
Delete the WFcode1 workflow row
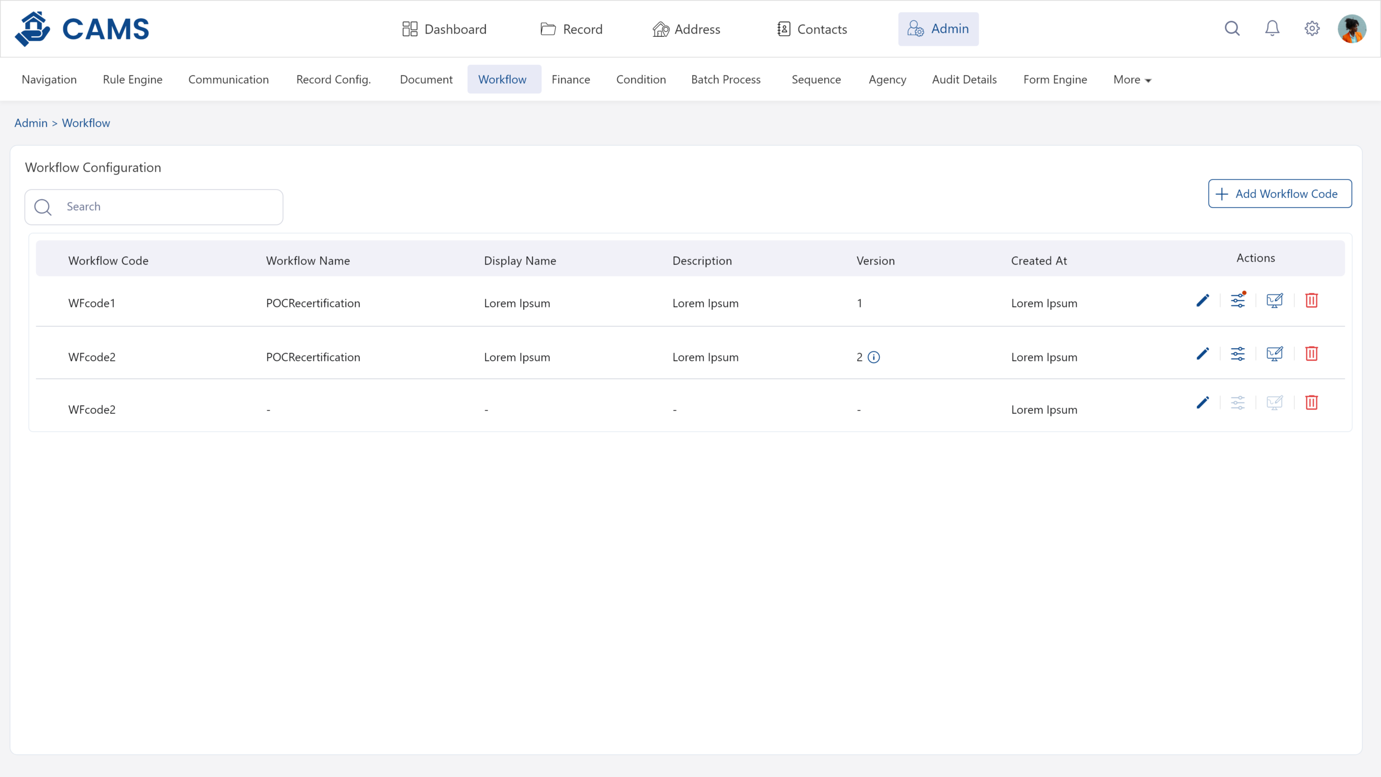tap(1311, 301)
